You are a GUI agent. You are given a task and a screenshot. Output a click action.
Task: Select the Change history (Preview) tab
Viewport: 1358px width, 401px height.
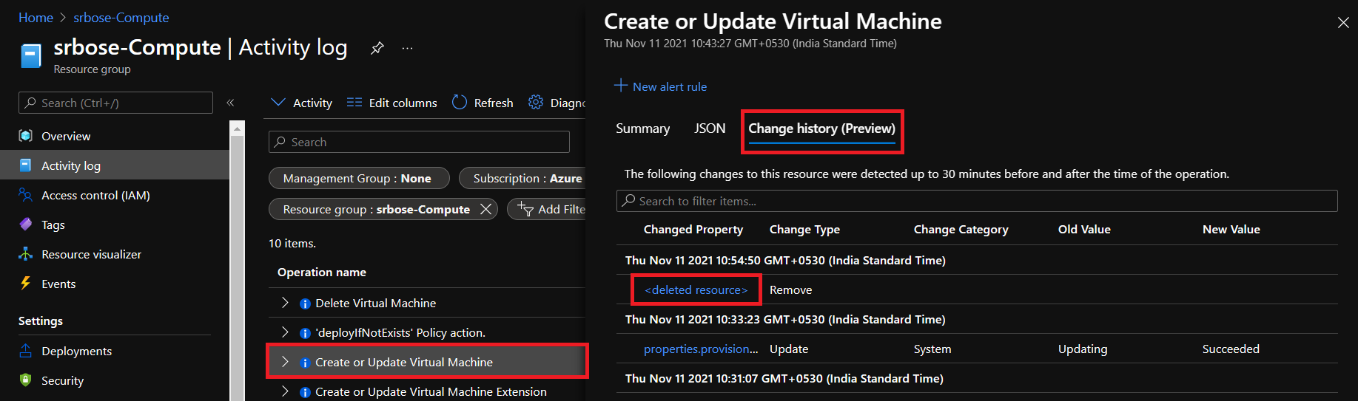point(821,128)
